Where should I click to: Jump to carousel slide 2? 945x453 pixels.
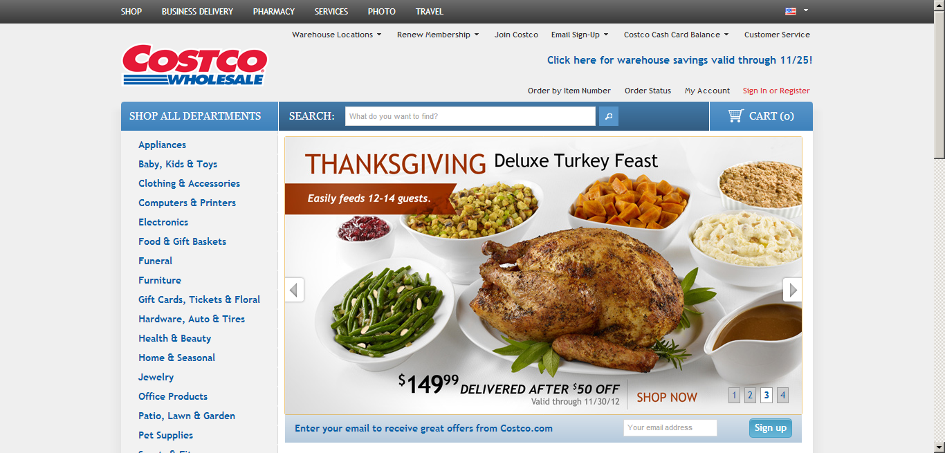tap(750, 396)
